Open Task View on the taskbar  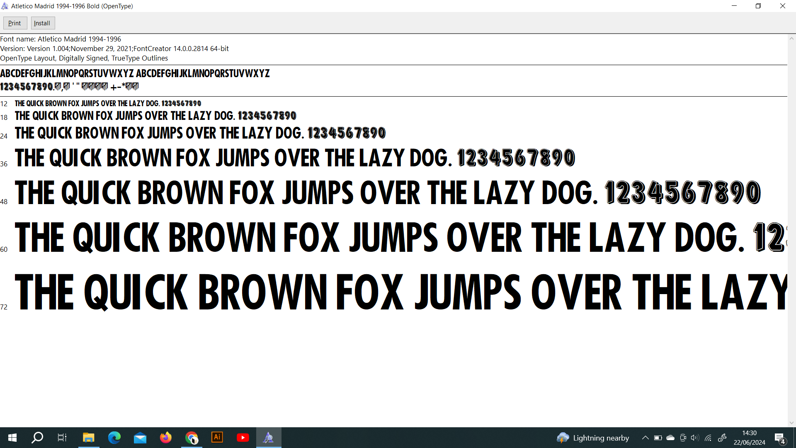click(x=62, y=438)
